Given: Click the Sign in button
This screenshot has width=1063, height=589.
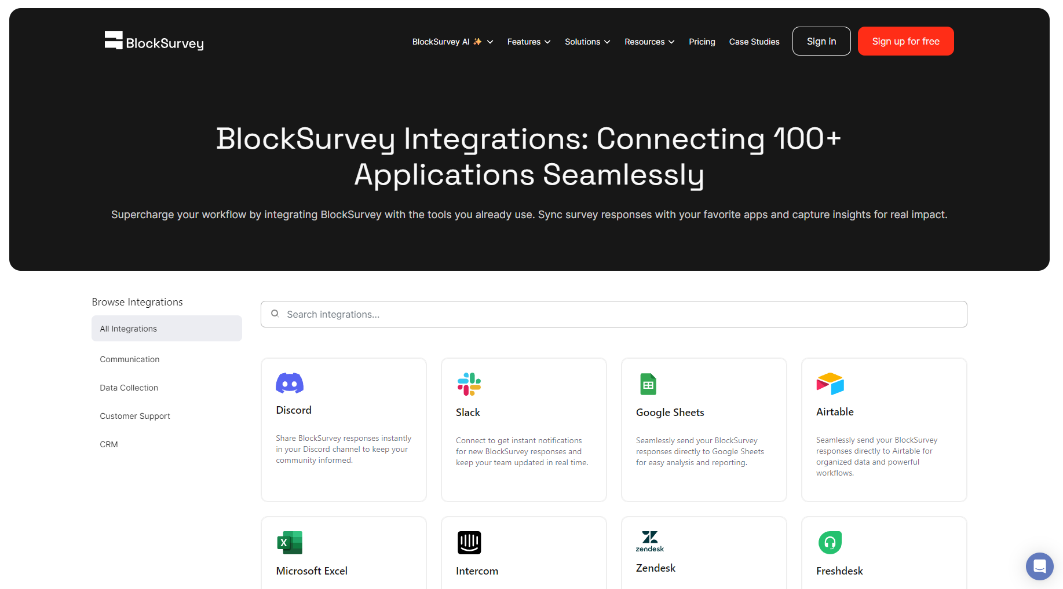Looking at the screenshot, I should 821,41.
